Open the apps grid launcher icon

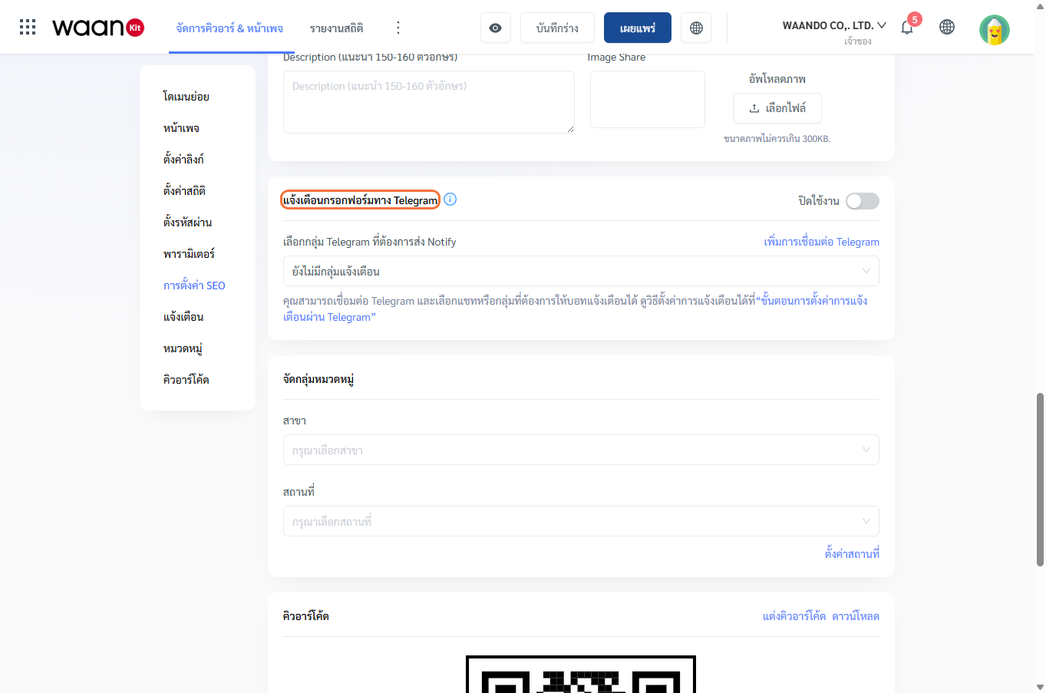click(x=28, y=28)
